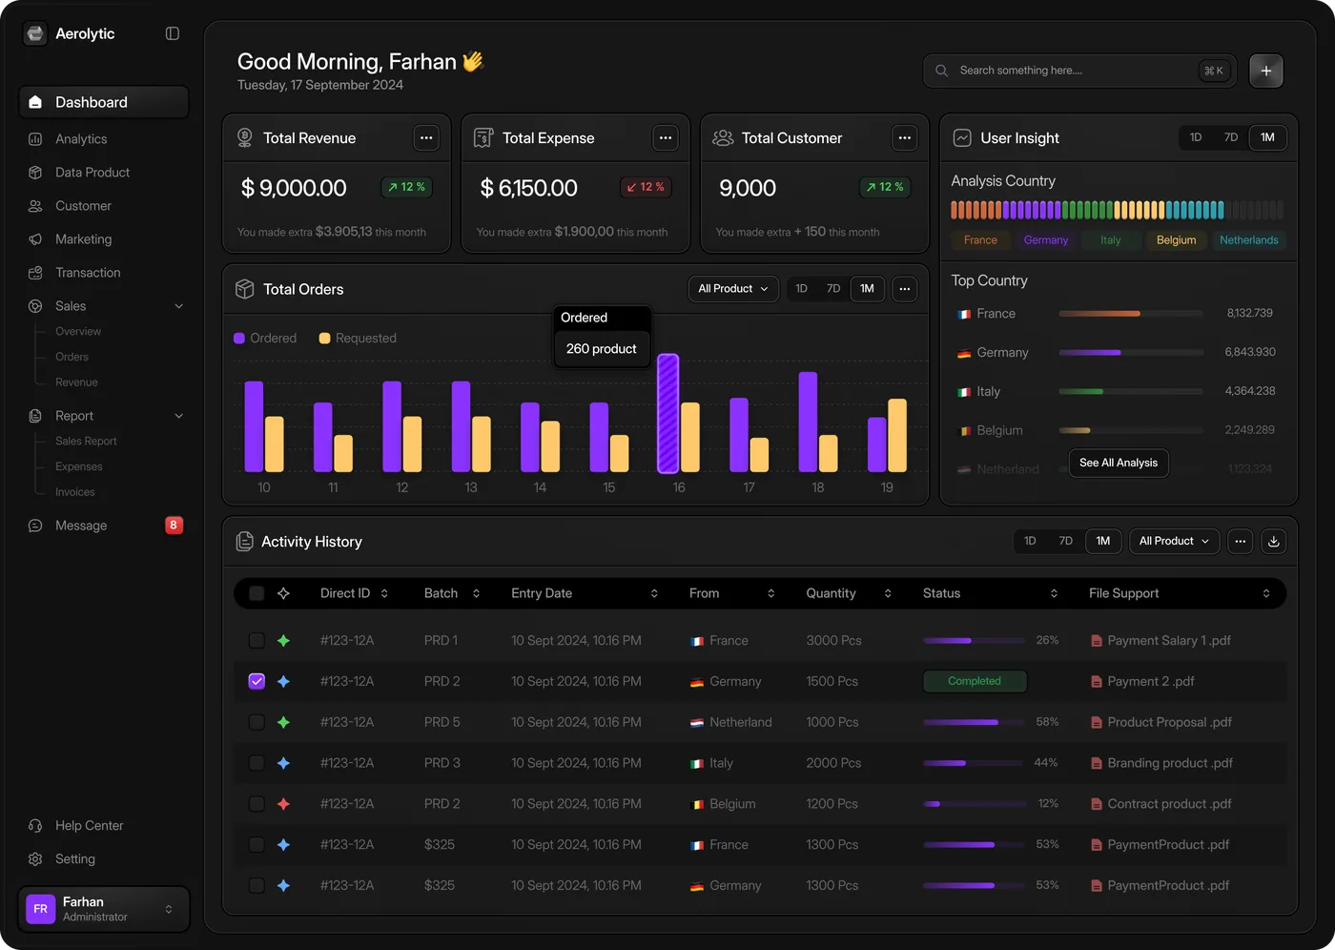Open Activity History more options menu

tap(1240, 542)
